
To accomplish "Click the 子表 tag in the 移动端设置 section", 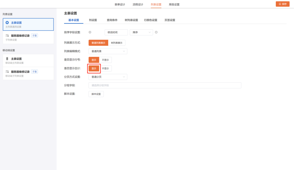I will click(x=35, y=72).
